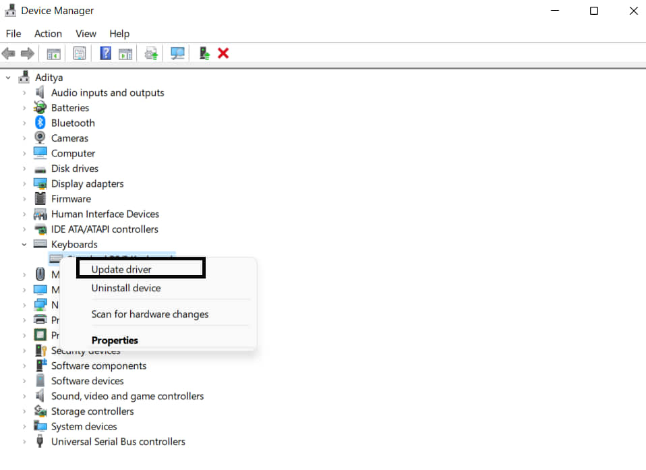The height and width of the screenshot is (470, 646).
Task: Click the blue question mark Help toolbar icon
Action: 105,53
